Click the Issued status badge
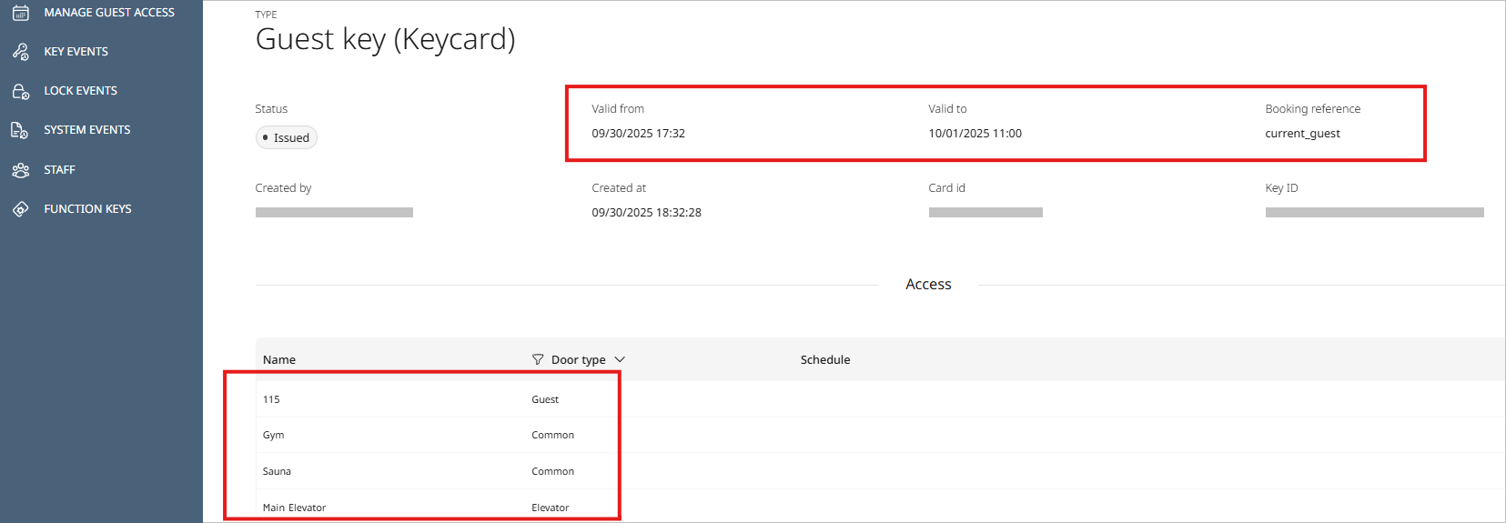Screen dimensions: 1506x523 tap(287, 138)
